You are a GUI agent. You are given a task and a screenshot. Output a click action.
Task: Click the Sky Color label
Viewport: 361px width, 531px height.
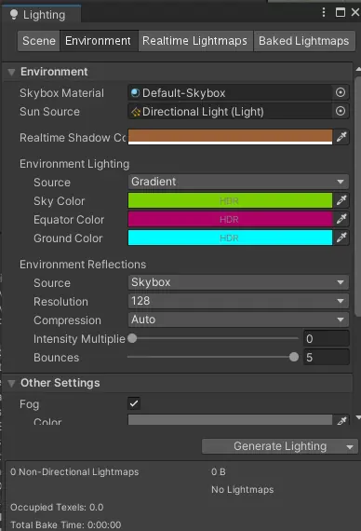click(60, 201)
